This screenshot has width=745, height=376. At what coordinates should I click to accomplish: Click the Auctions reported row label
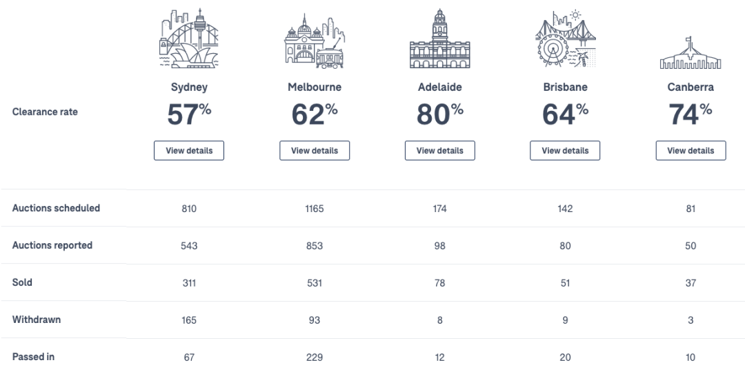point(52,245)
